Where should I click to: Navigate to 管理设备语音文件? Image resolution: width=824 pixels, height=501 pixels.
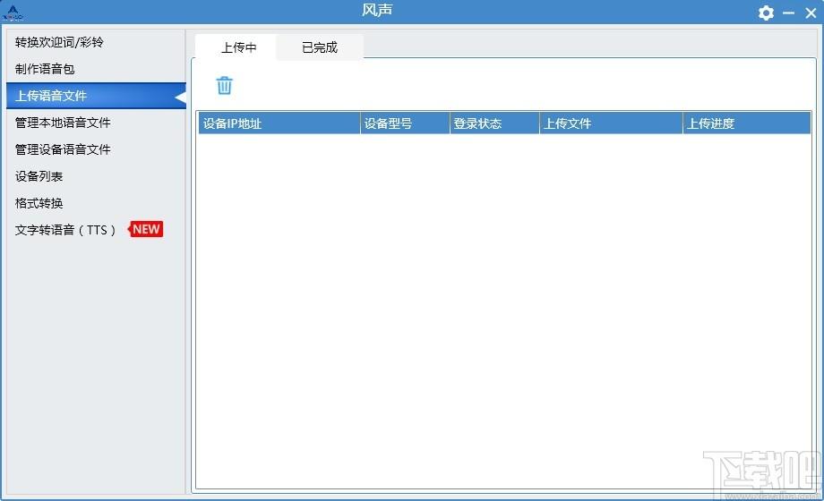click(63, 149)
